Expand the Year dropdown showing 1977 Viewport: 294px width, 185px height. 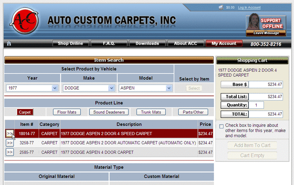[32, 88]
